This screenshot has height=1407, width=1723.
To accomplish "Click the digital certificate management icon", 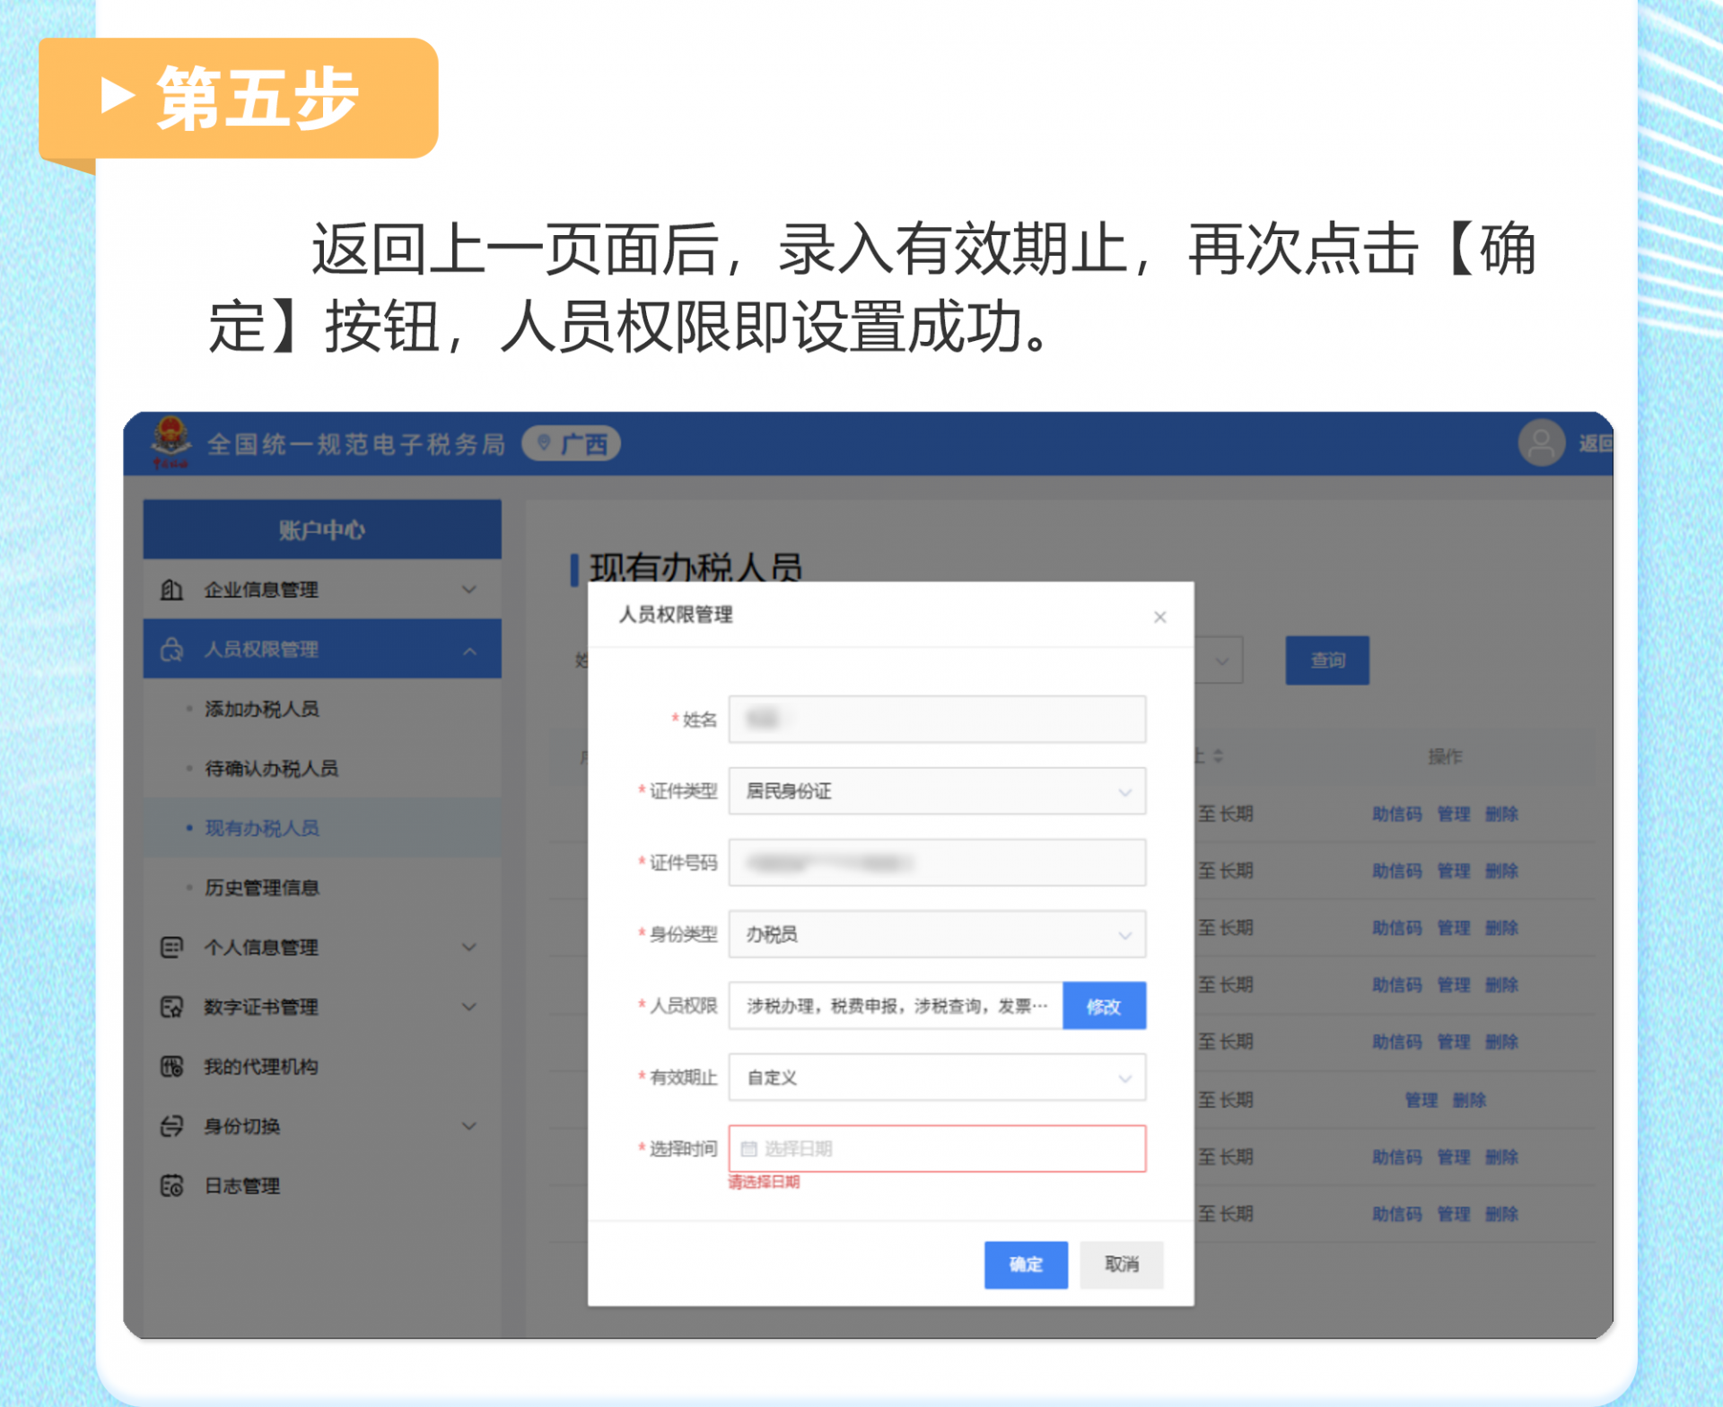I will [171, 1007].
